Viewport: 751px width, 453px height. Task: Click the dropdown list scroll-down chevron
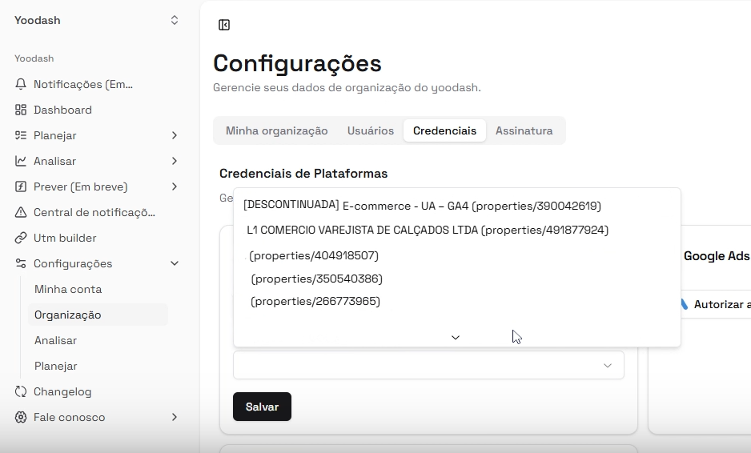pyautogui.click(x=456, y=338)
